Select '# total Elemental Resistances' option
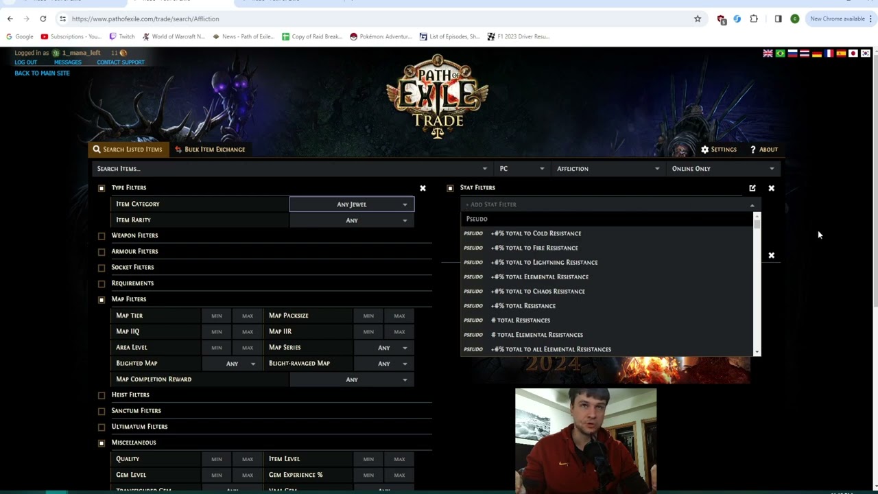The image size is (878, 494). [606, 335]
